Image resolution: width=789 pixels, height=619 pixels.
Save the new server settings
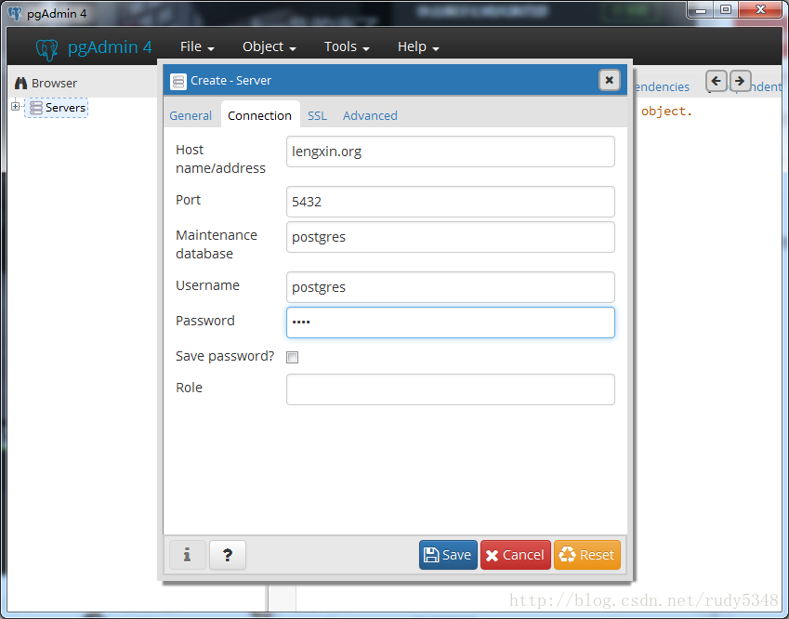[448, 555]
